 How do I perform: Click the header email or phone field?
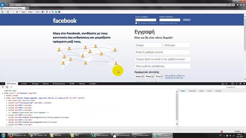146,20
